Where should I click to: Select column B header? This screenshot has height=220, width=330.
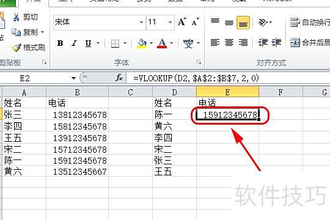point(77,92)
